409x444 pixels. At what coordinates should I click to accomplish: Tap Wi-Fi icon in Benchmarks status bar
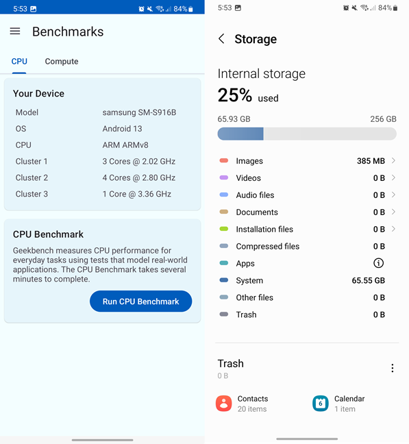tap(160, 9)
